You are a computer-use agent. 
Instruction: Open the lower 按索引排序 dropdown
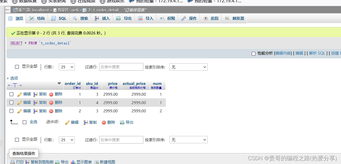[188, 140]
